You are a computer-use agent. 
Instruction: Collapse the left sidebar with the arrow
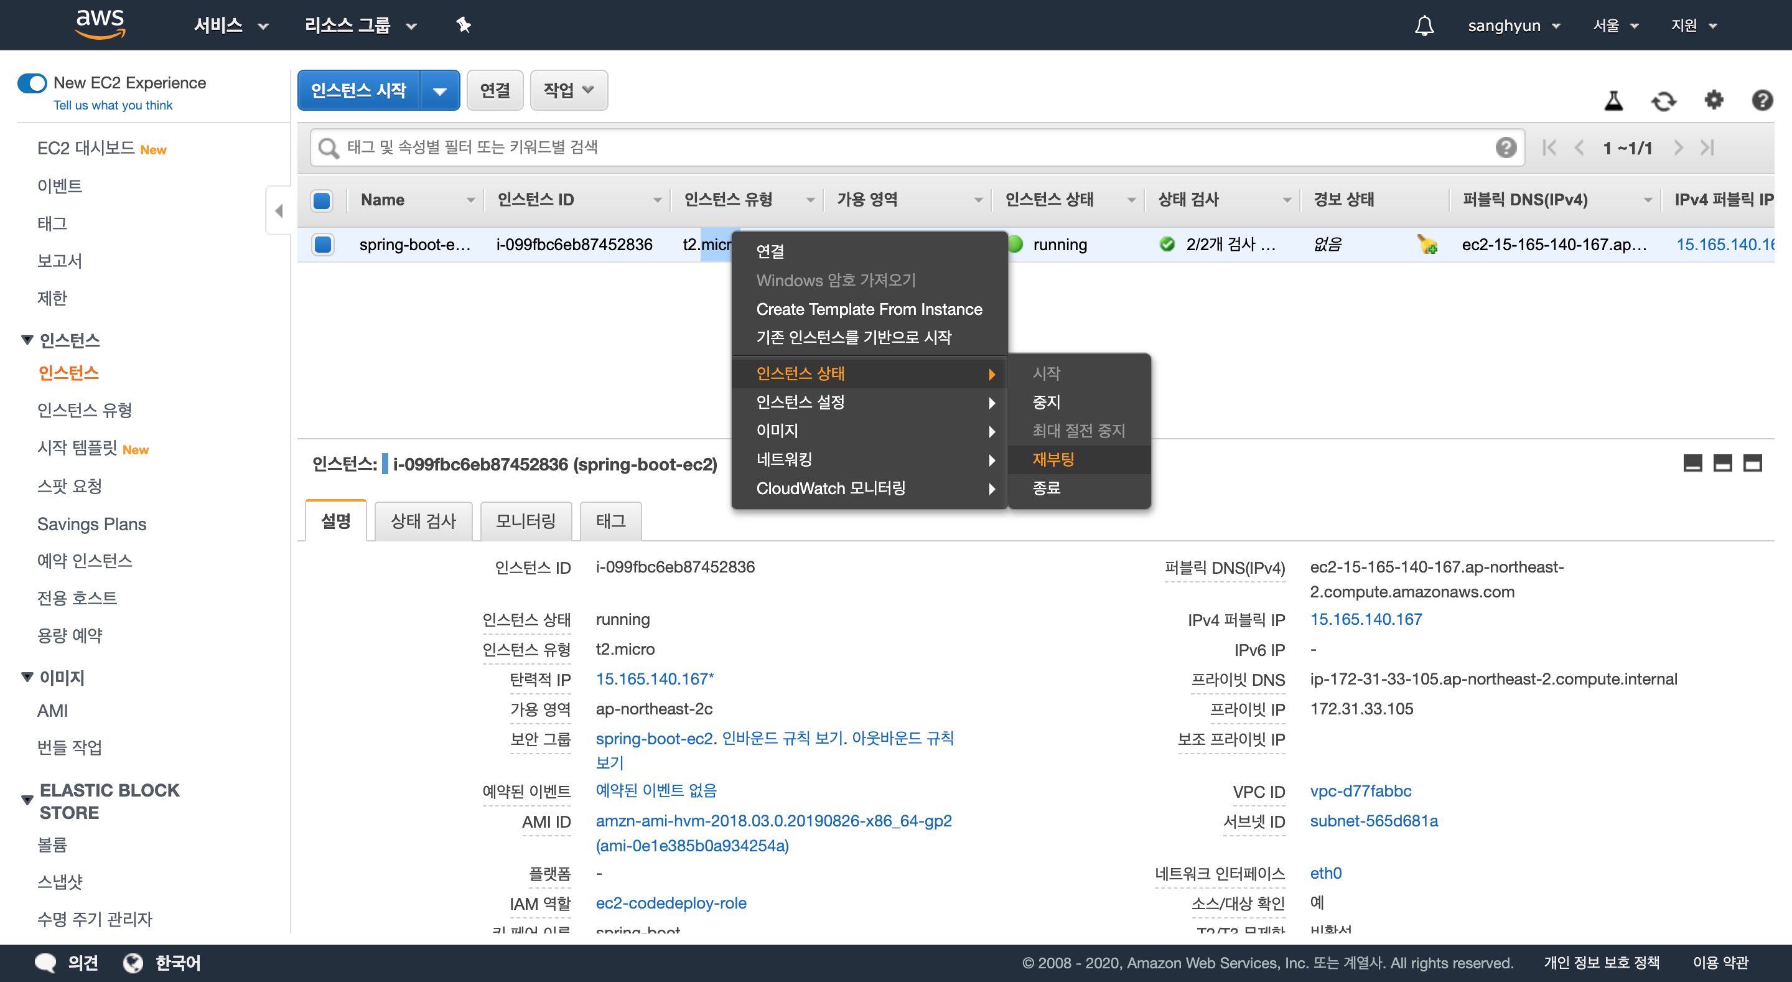tap(278, 210)
